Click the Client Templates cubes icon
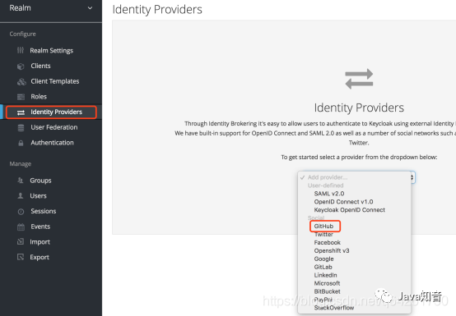456x316 pixels. coord(21,82)
